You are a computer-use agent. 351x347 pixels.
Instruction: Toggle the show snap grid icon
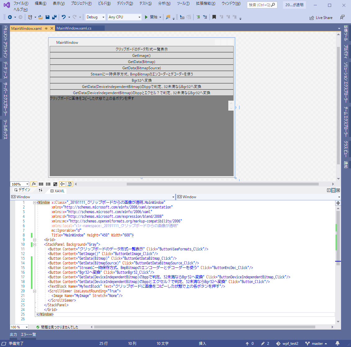click(x=41, y=184)
